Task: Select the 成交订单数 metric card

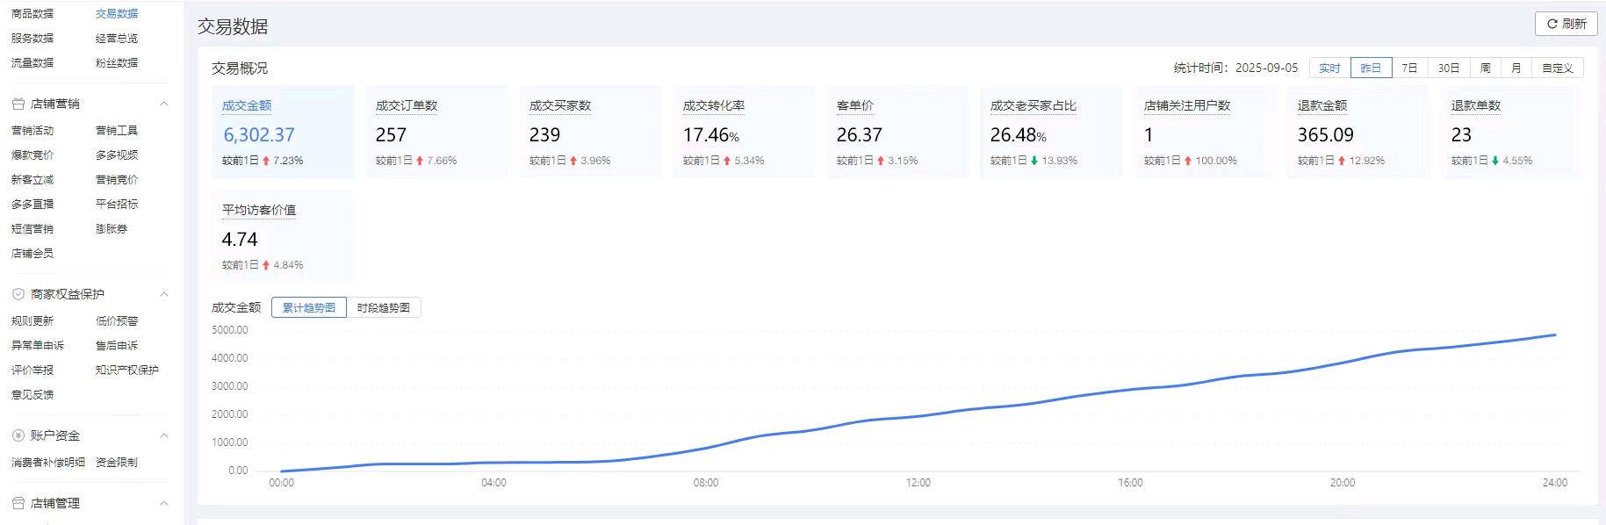Action: point(436,132)
